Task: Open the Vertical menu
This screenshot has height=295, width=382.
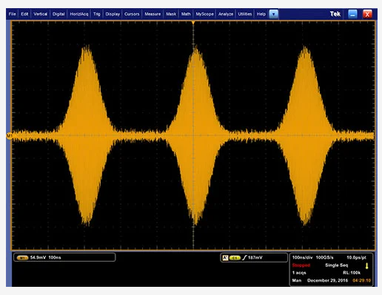Action: coord(40,14)
